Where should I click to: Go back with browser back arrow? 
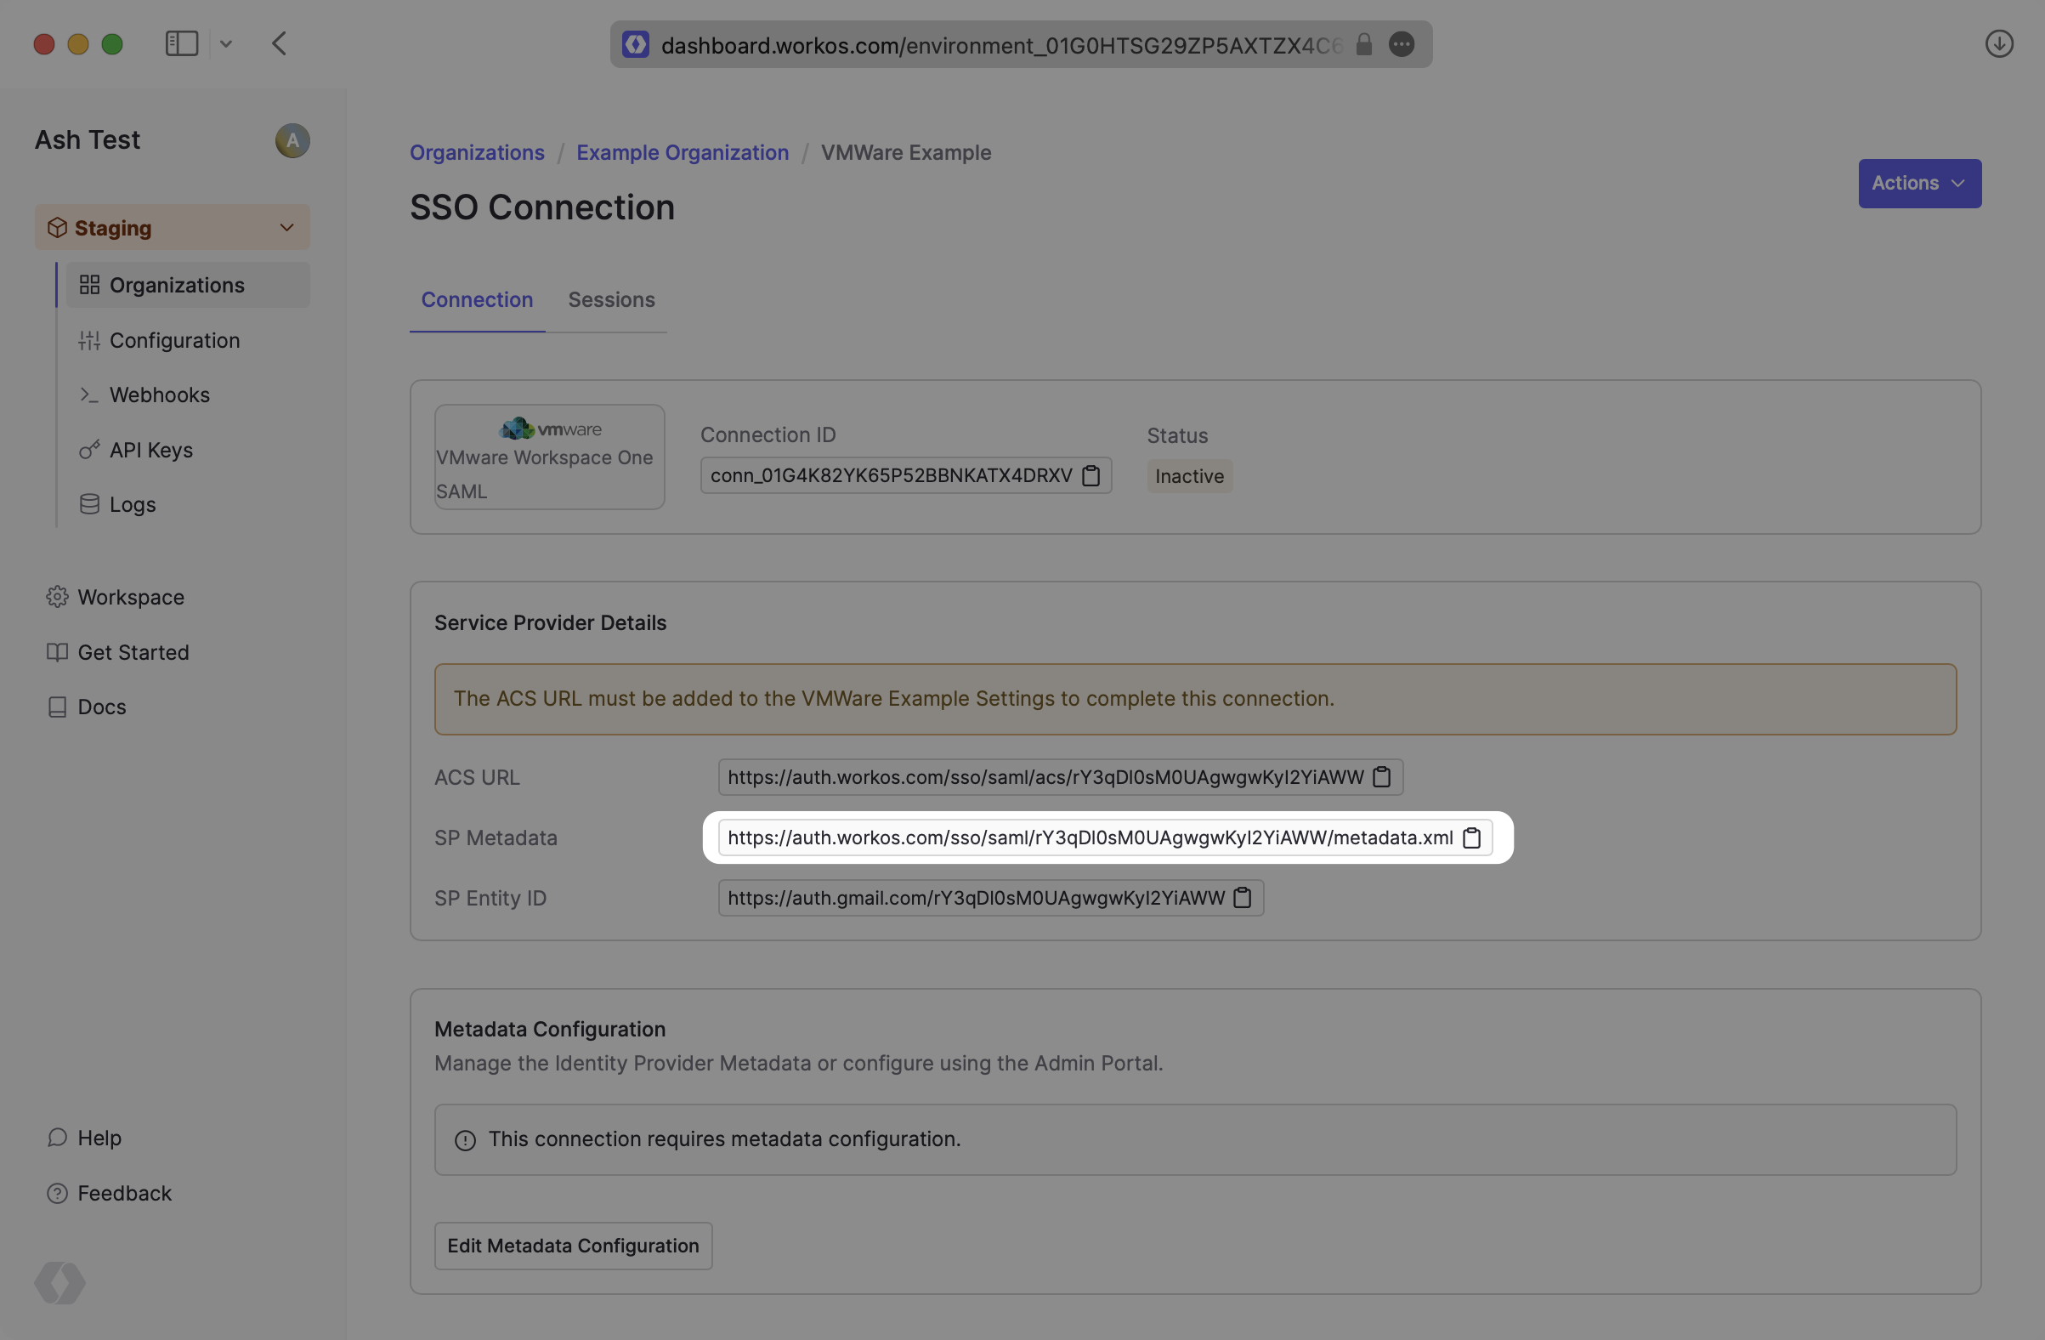coord(280,44)
